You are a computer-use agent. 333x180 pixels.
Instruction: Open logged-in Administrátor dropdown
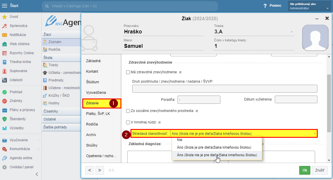point(310,6)
